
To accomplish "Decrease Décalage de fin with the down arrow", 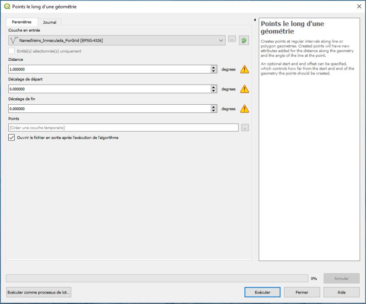I will (213, 111).
